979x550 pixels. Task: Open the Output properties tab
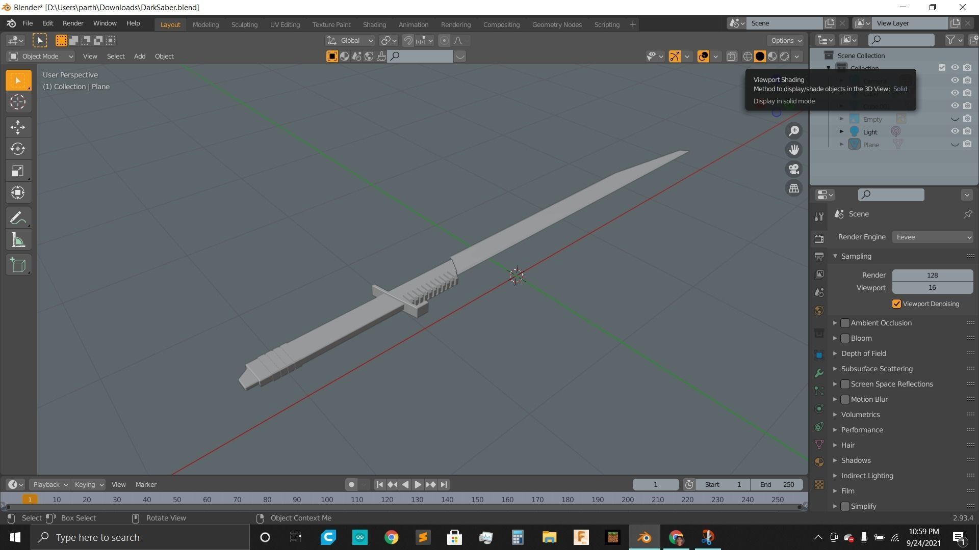pyautogui.click(x=819, y=256)
